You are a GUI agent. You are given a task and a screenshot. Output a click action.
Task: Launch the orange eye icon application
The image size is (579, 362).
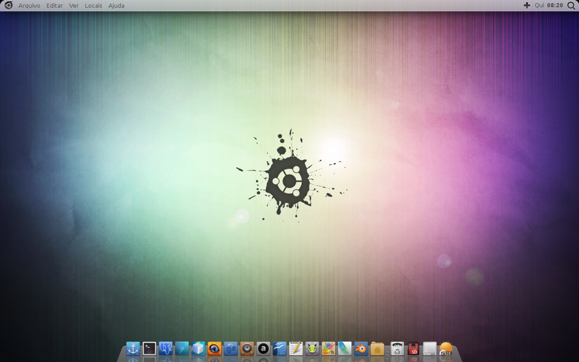(x=214, y=348)
